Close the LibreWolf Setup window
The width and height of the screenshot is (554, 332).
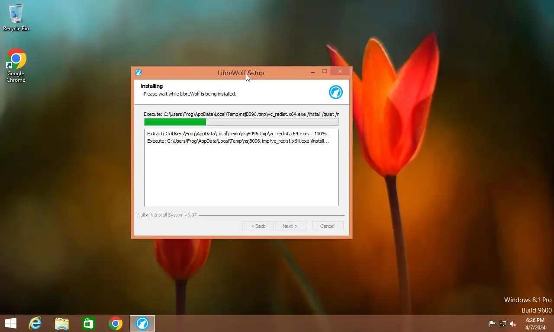pos(340,71)
